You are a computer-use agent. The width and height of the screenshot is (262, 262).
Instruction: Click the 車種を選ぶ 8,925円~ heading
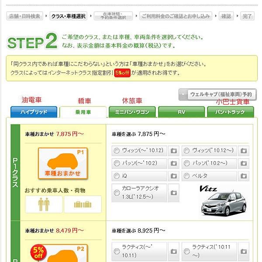click(138, 231)
